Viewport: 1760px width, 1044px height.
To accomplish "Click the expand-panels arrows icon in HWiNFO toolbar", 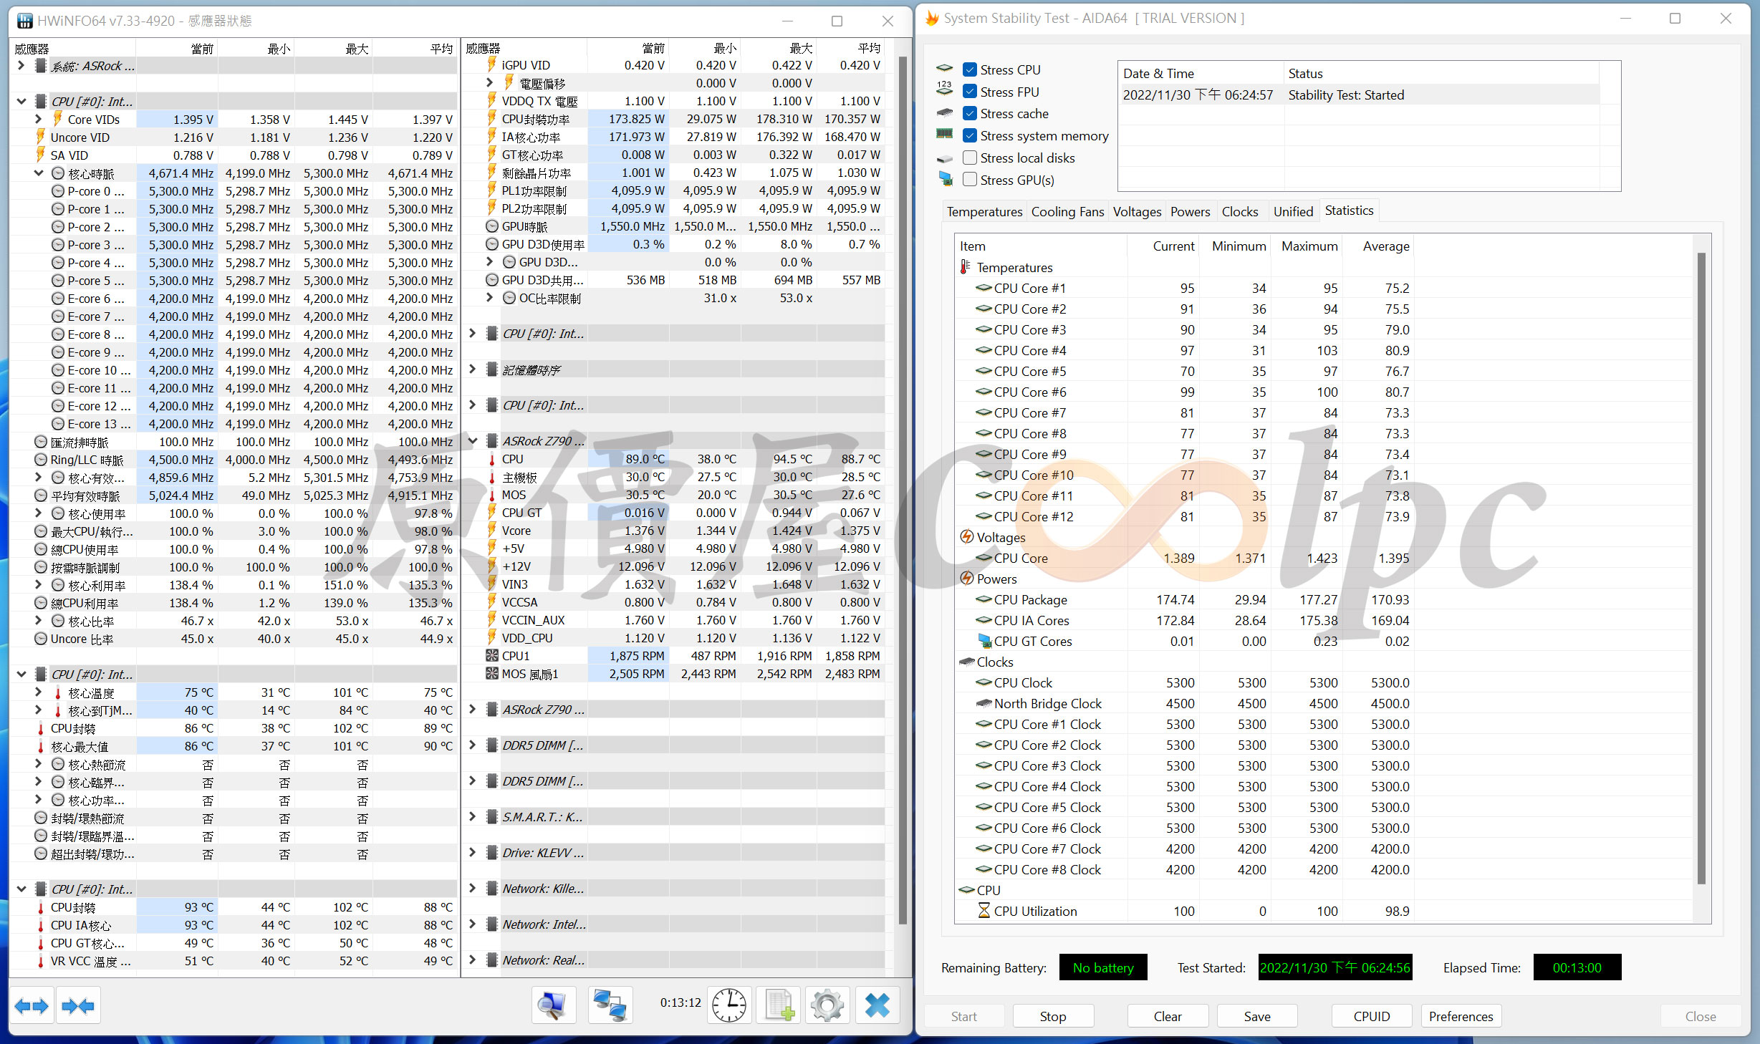I will (x=32, y=1006).
